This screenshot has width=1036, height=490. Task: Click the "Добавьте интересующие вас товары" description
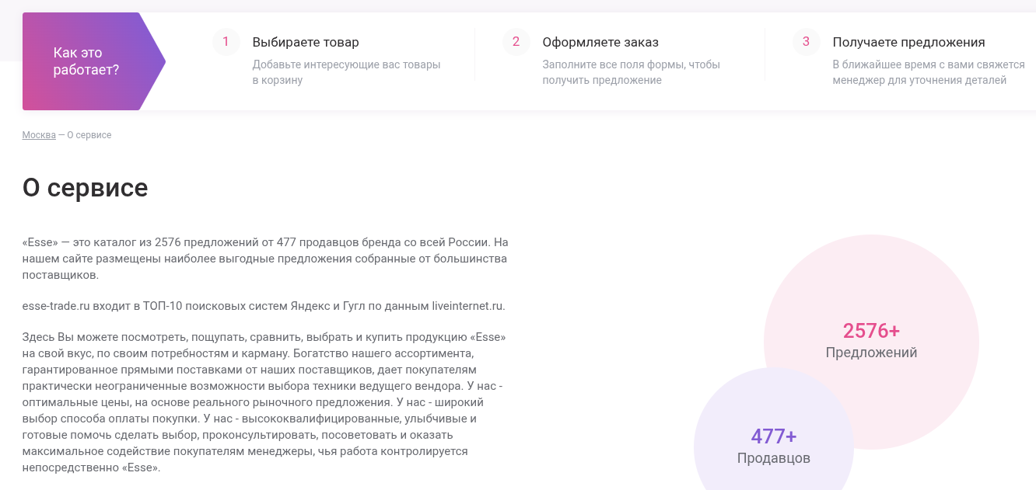coord(346,72)
